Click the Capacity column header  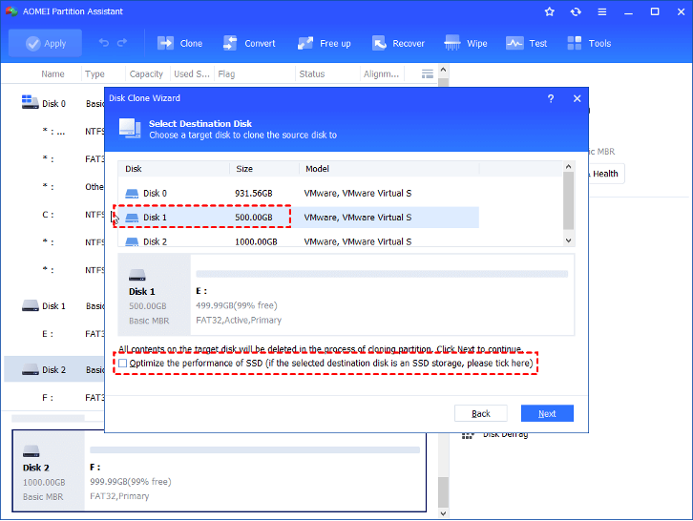(x=146, y=74)
